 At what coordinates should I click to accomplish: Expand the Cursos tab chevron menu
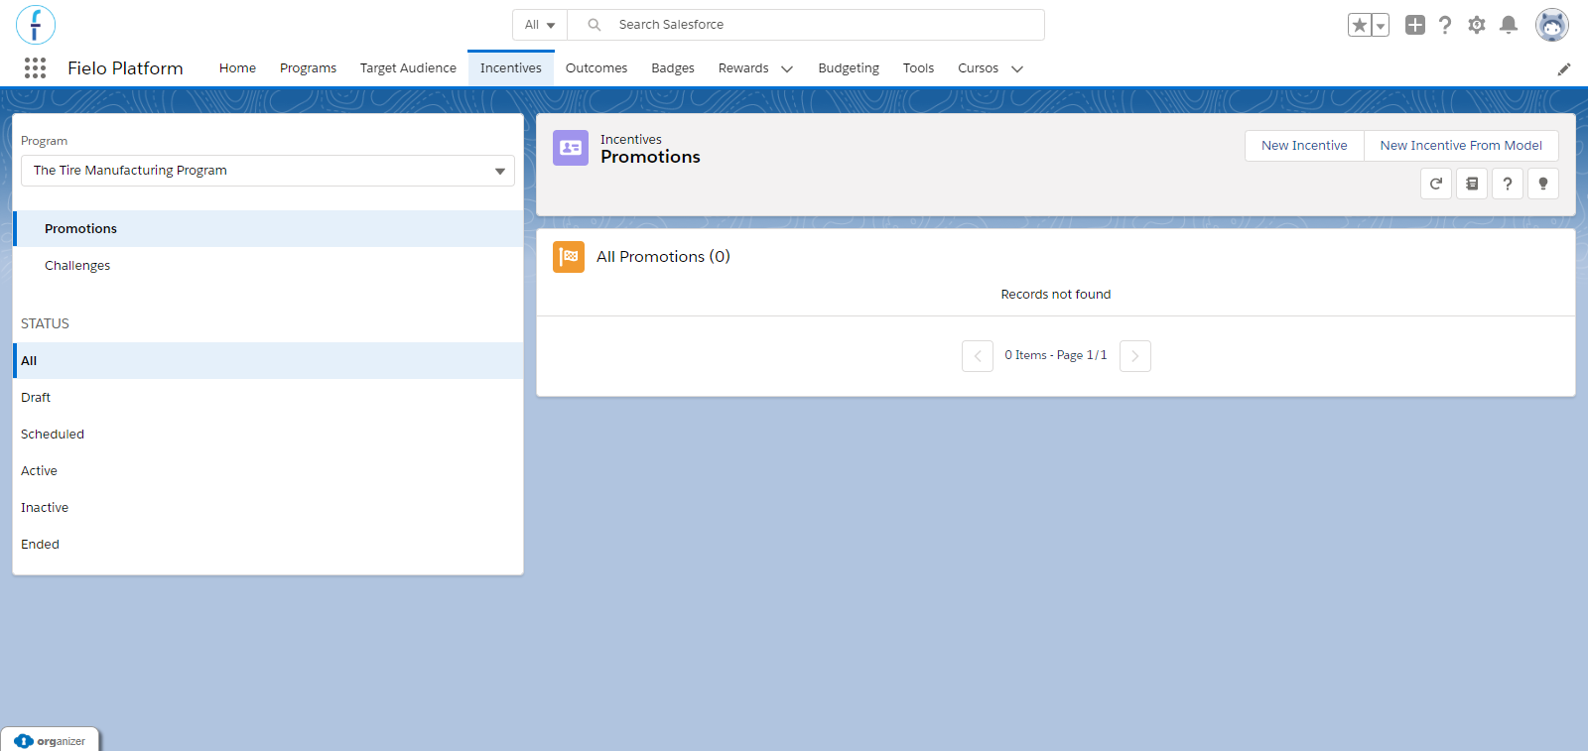click(1017, 69)
